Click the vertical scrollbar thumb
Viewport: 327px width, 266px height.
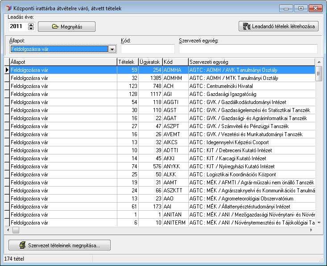[319, 74]
